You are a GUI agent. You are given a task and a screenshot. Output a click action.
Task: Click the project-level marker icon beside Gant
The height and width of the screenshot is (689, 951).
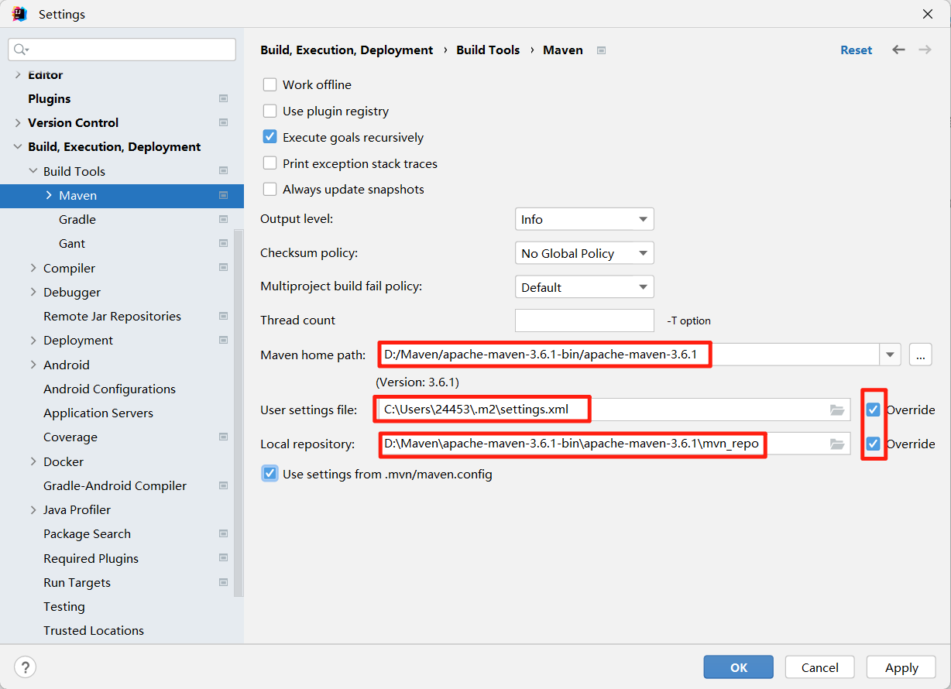coord(223,243)
